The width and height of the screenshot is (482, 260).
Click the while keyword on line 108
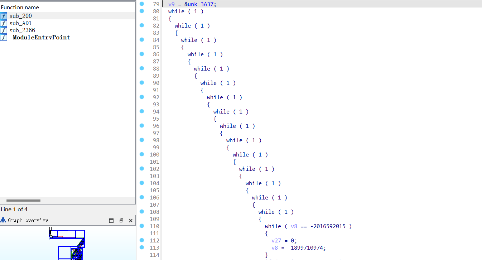coord(266,212)
